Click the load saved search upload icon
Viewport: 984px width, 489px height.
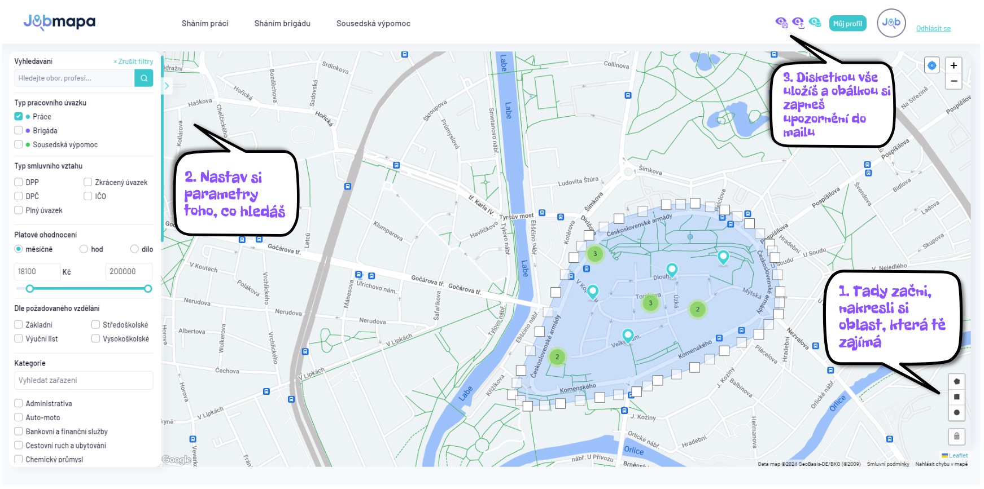click(x=798, y=23)
